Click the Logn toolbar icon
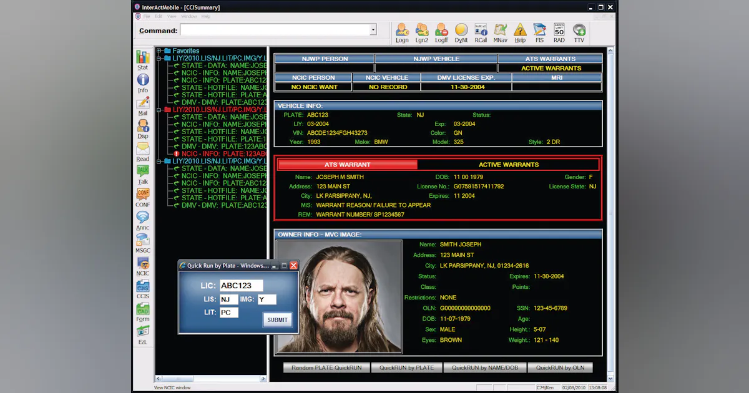The width and height of the screenshot is (749, 393). [402, 32]
